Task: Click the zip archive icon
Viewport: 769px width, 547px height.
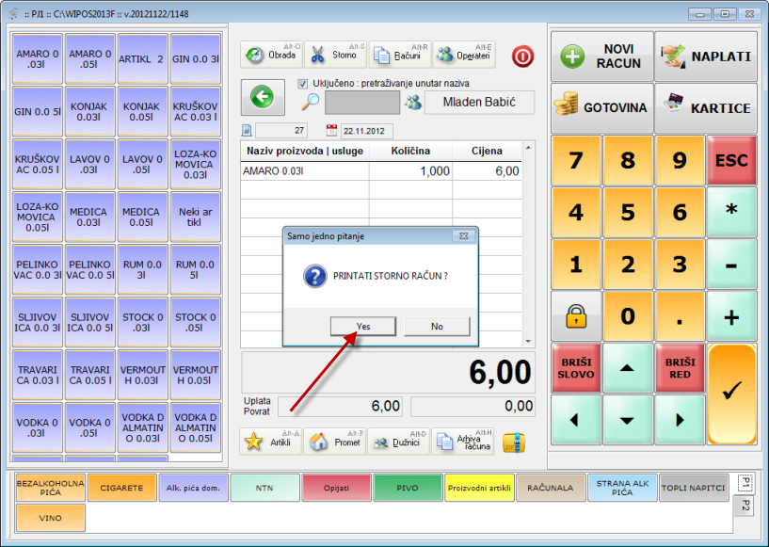Action: point(513,442)
